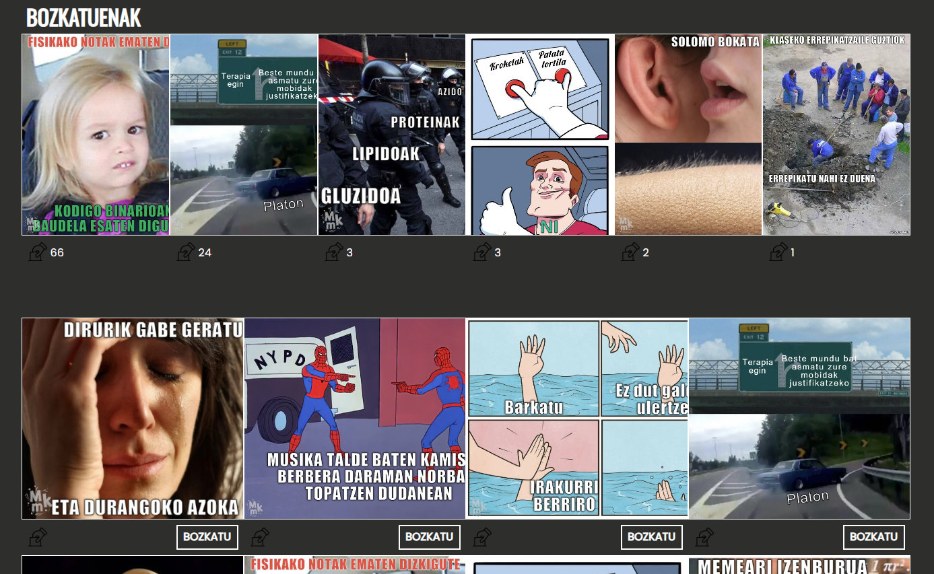The height and width of the screenshot is (574, 934).
Task: Vote with Bozkatu under the Barkatu drowning meme
Action: click(x=651, y=537)
